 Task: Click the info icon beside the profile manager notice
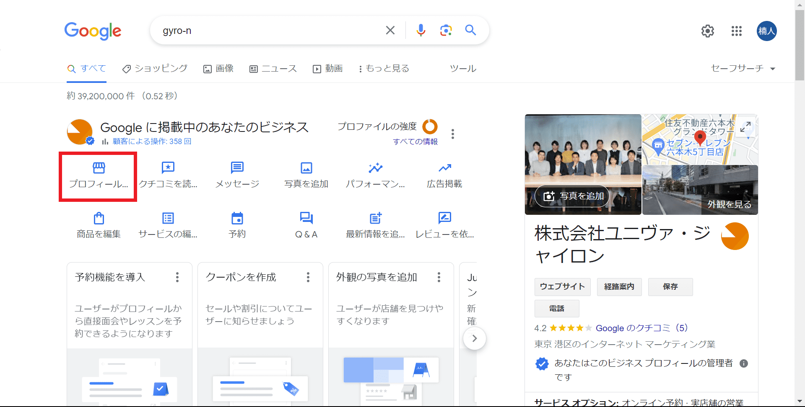tap(744, 363)
